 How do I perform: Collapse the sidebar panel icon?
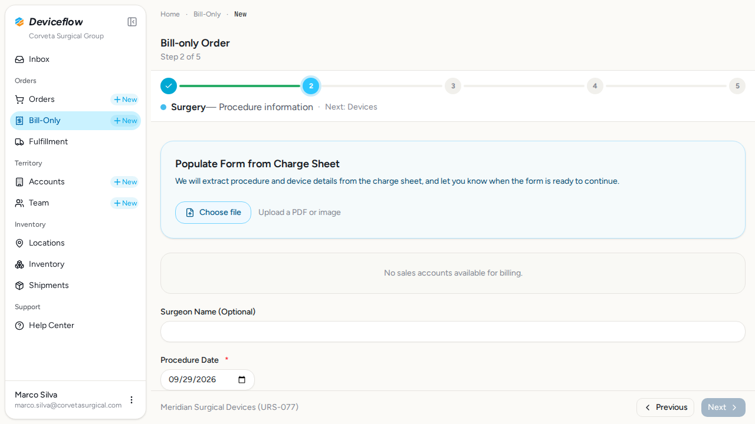132,22
